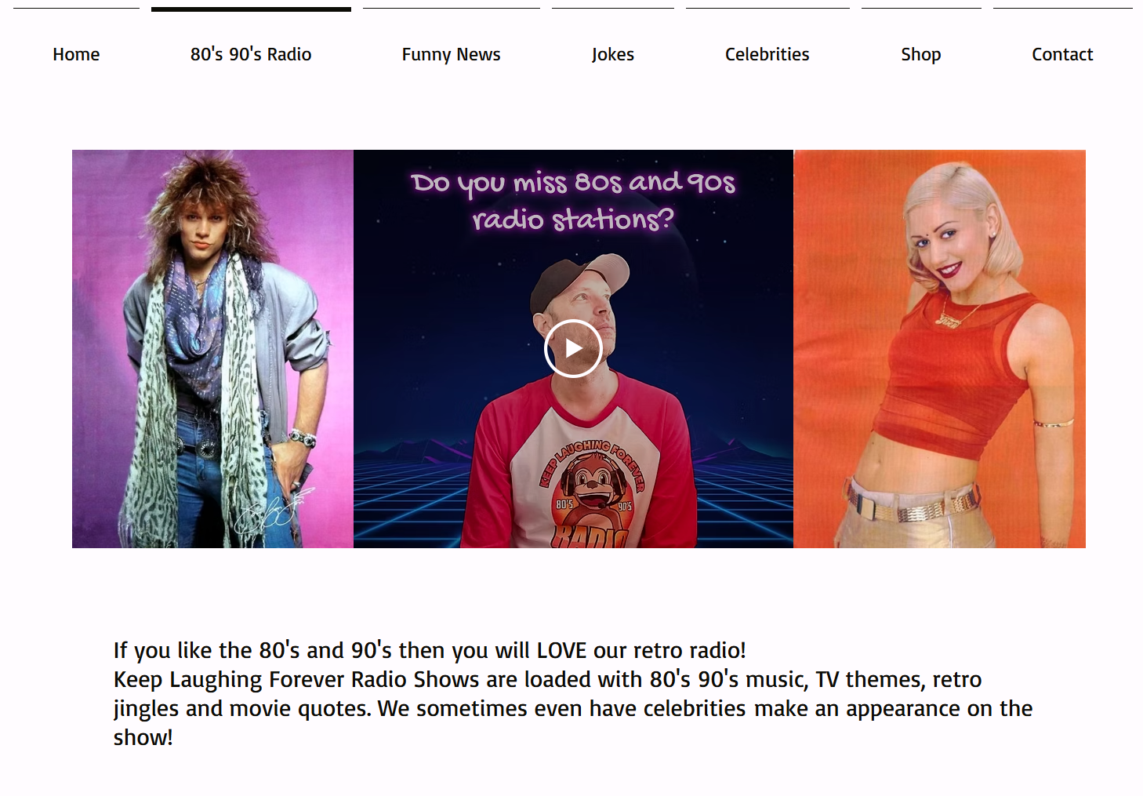Open the Shop link
Image resolution: width=1143 pixels, height=796 pixels.
tap(921, 54)
